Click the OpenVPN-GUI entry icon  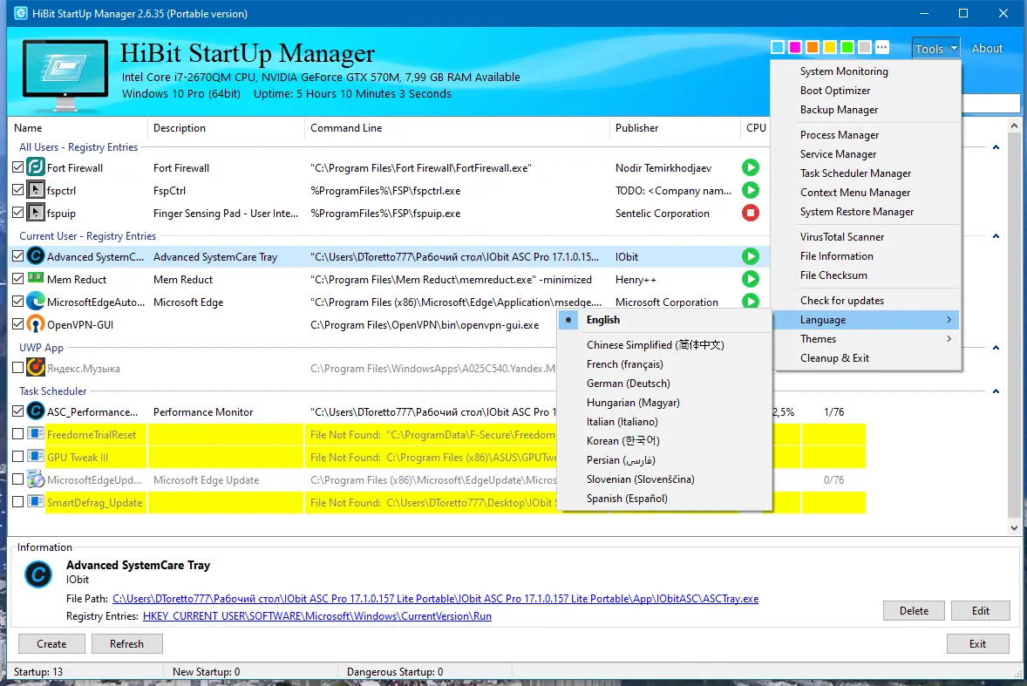point(36,324)
